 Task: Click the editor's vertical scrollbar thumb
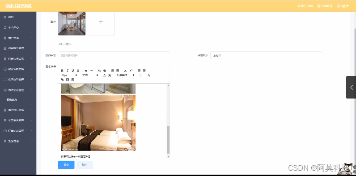coord(168,140)
